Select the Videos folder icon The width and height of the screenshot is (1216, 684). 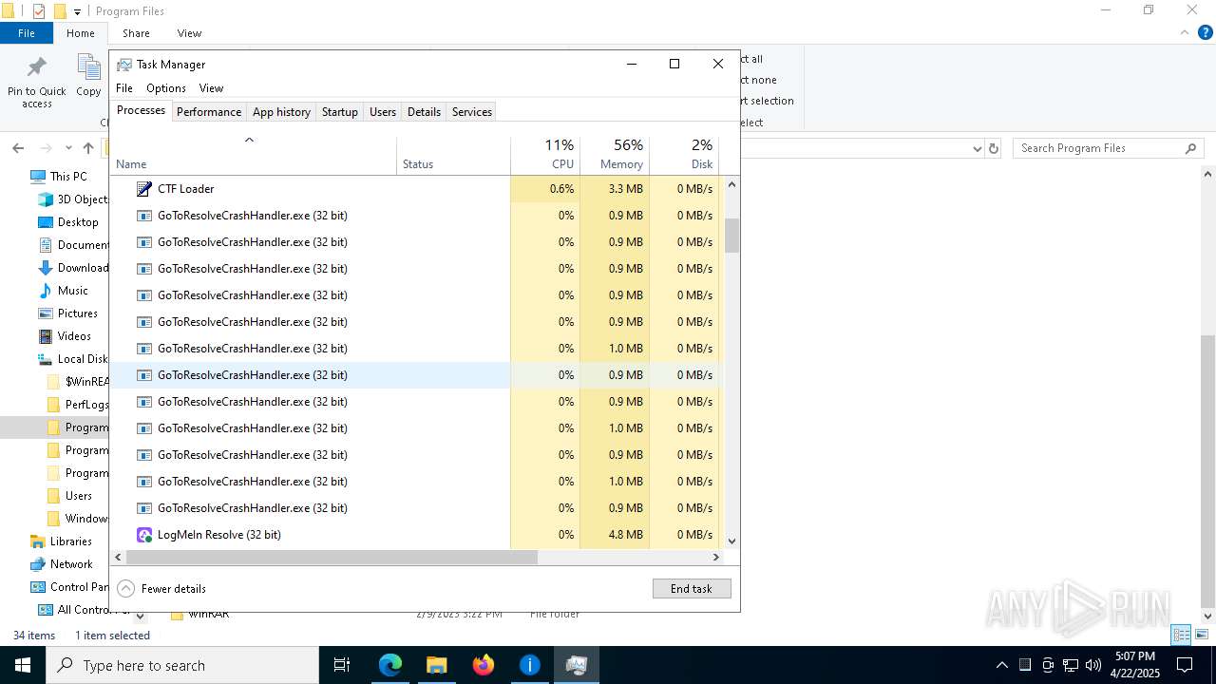point(46,336)
